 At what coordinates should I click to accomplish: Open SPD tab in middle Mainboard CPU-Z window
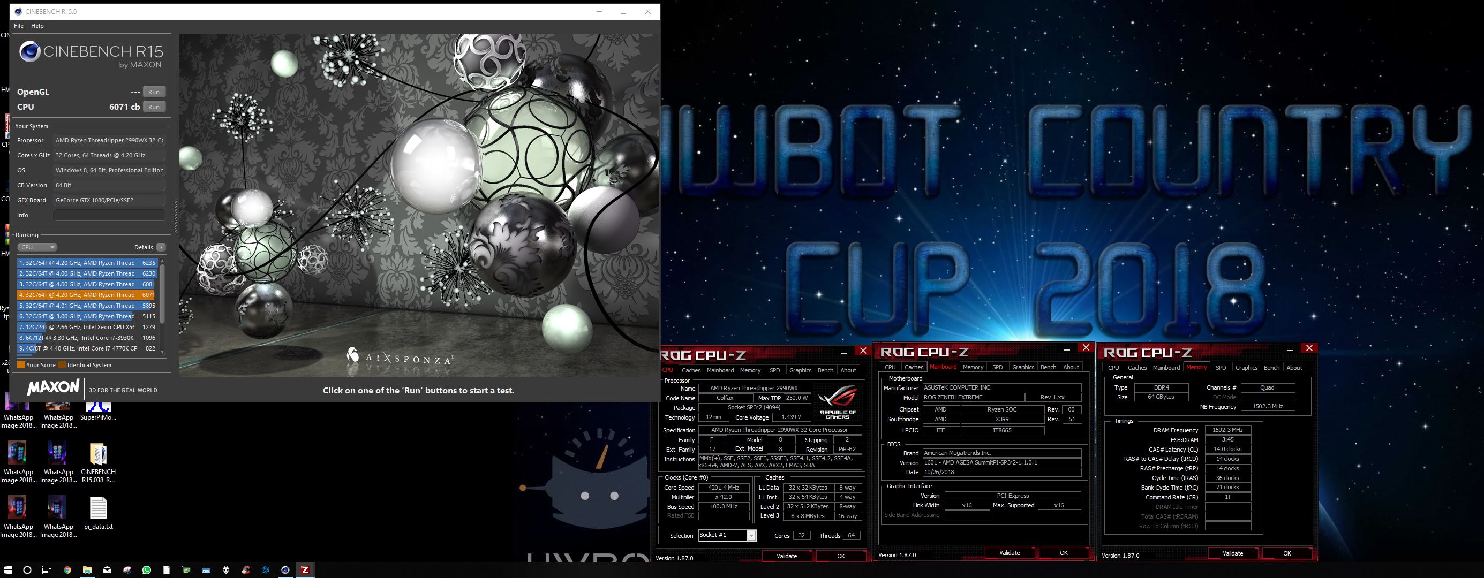pyautogui.click(x=997, y=367)
